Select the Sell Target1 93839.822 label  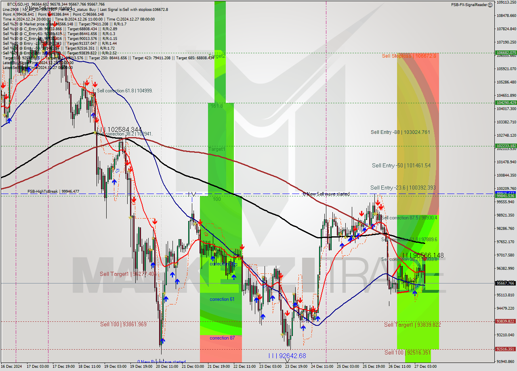(412, 325)
